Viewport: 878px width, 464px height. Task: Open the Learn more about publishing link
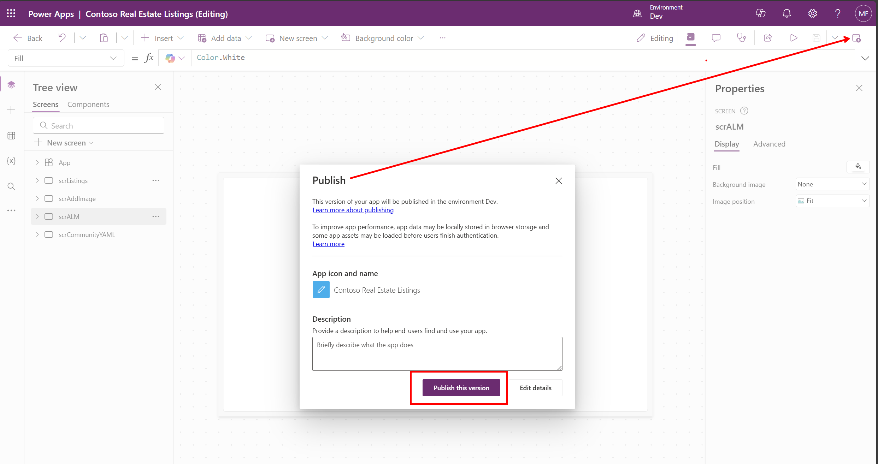353,210
